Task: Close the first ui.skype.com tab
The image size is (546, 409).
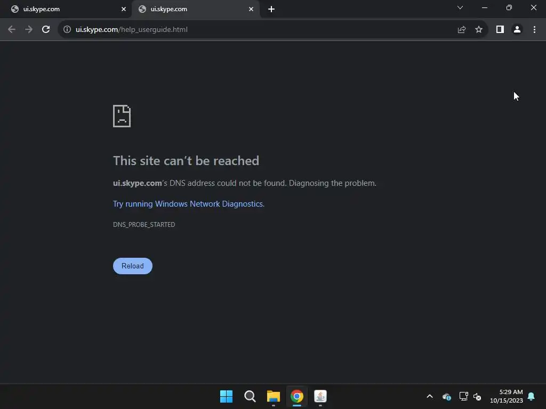Action: click(124, 9)
